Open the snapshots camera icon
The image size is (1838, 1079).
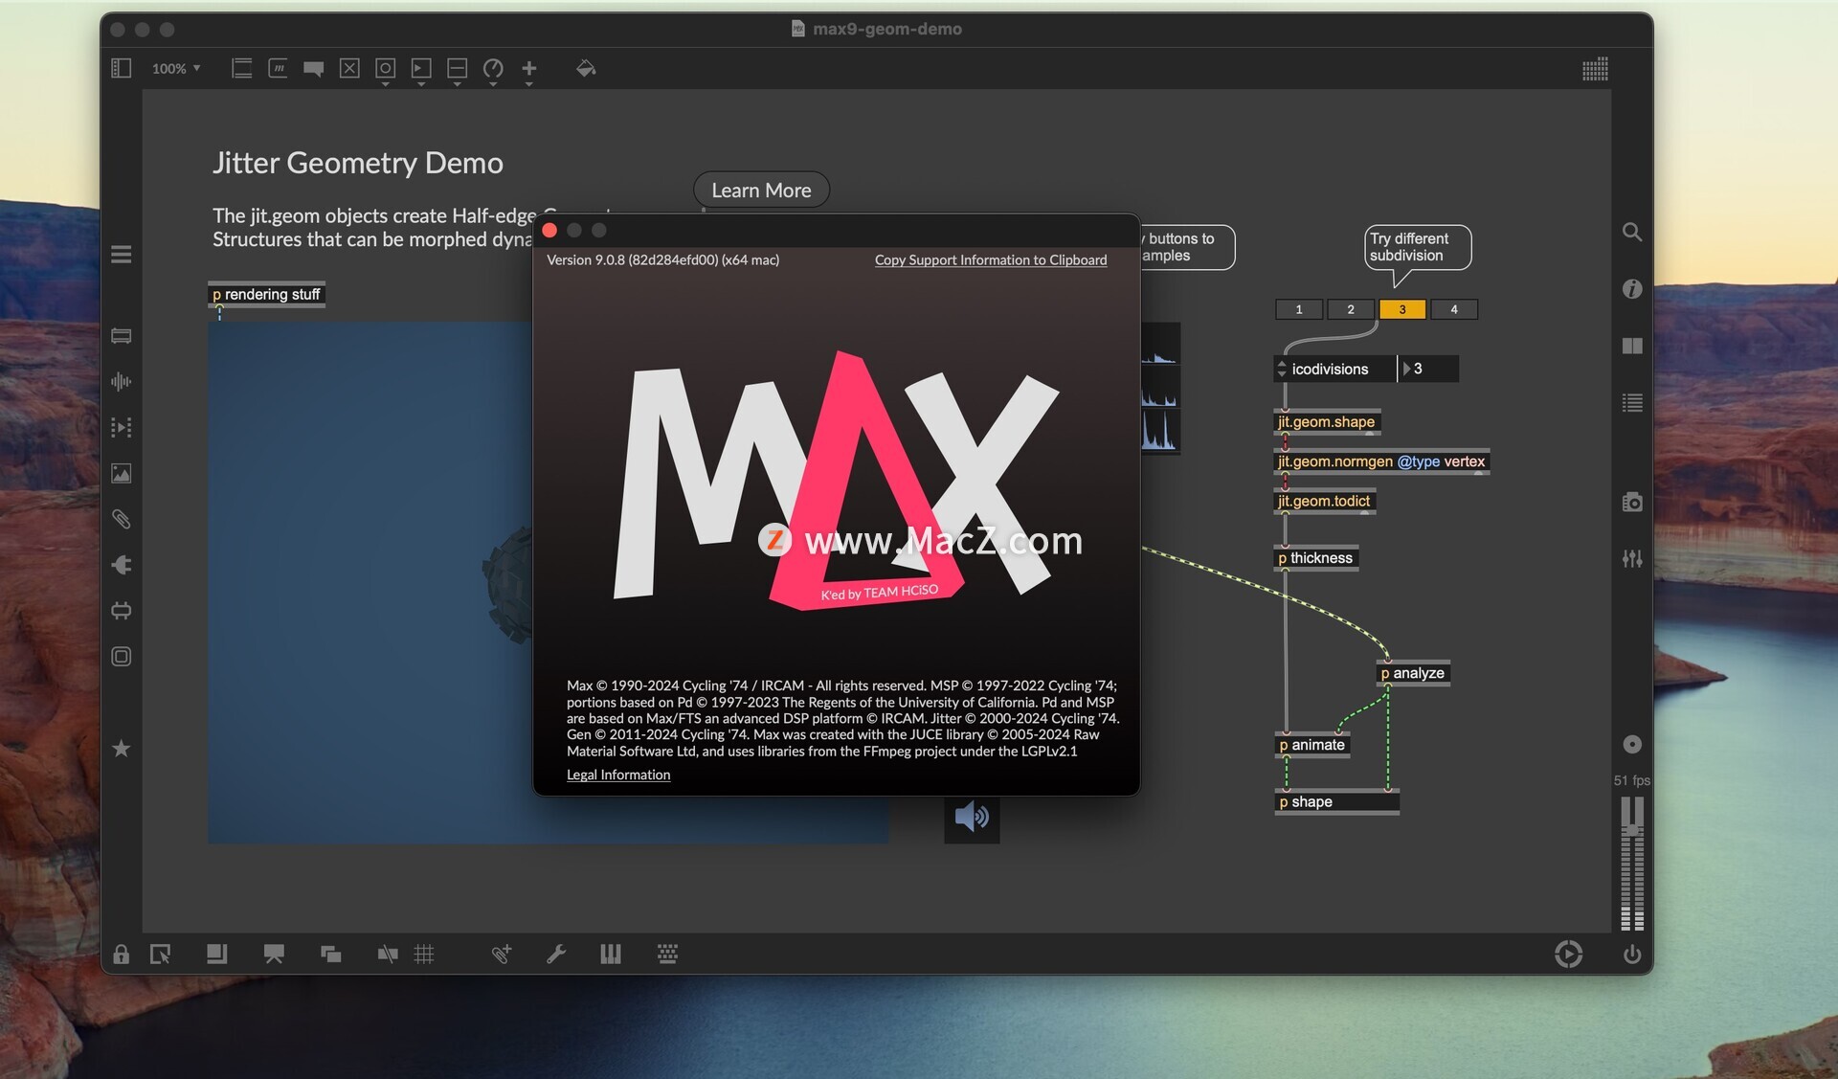click(x=1632, y=502)
